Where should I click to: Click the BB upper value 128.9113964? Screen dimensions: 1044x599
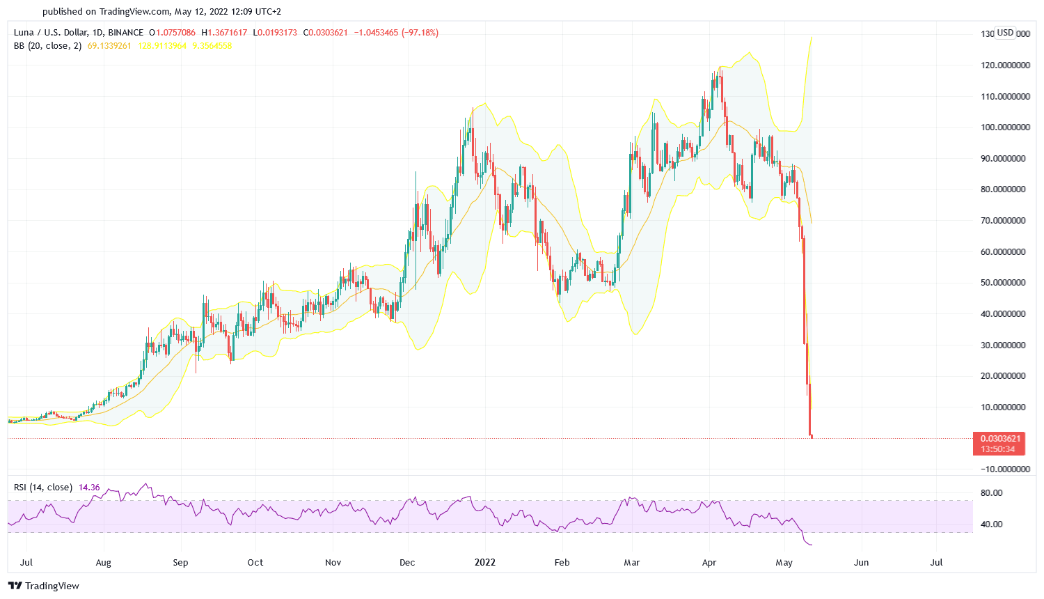coord(162,46)
